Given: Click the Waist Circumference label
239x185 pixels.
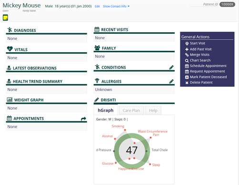Looking at the screenshot, I should point(153,131).
